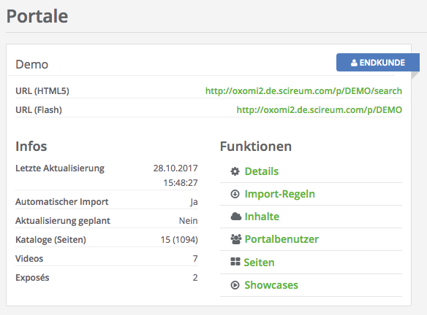Click the cloud icon beside Inhalte
Image resolution: width=427 pixels, height=315 pixels.
[x=236, y=217]
